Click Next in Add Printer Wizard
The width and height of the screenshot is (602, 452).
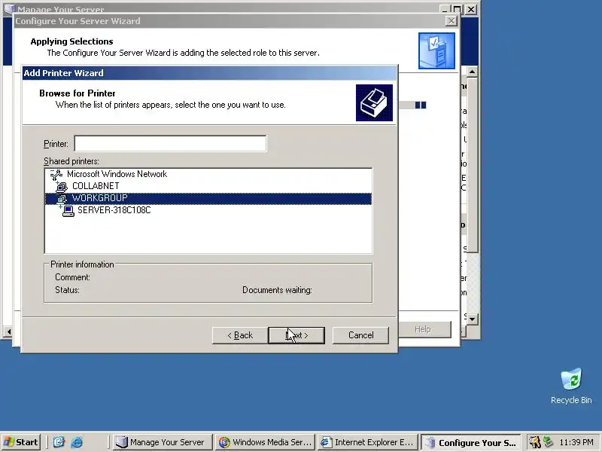pos(296,335)
